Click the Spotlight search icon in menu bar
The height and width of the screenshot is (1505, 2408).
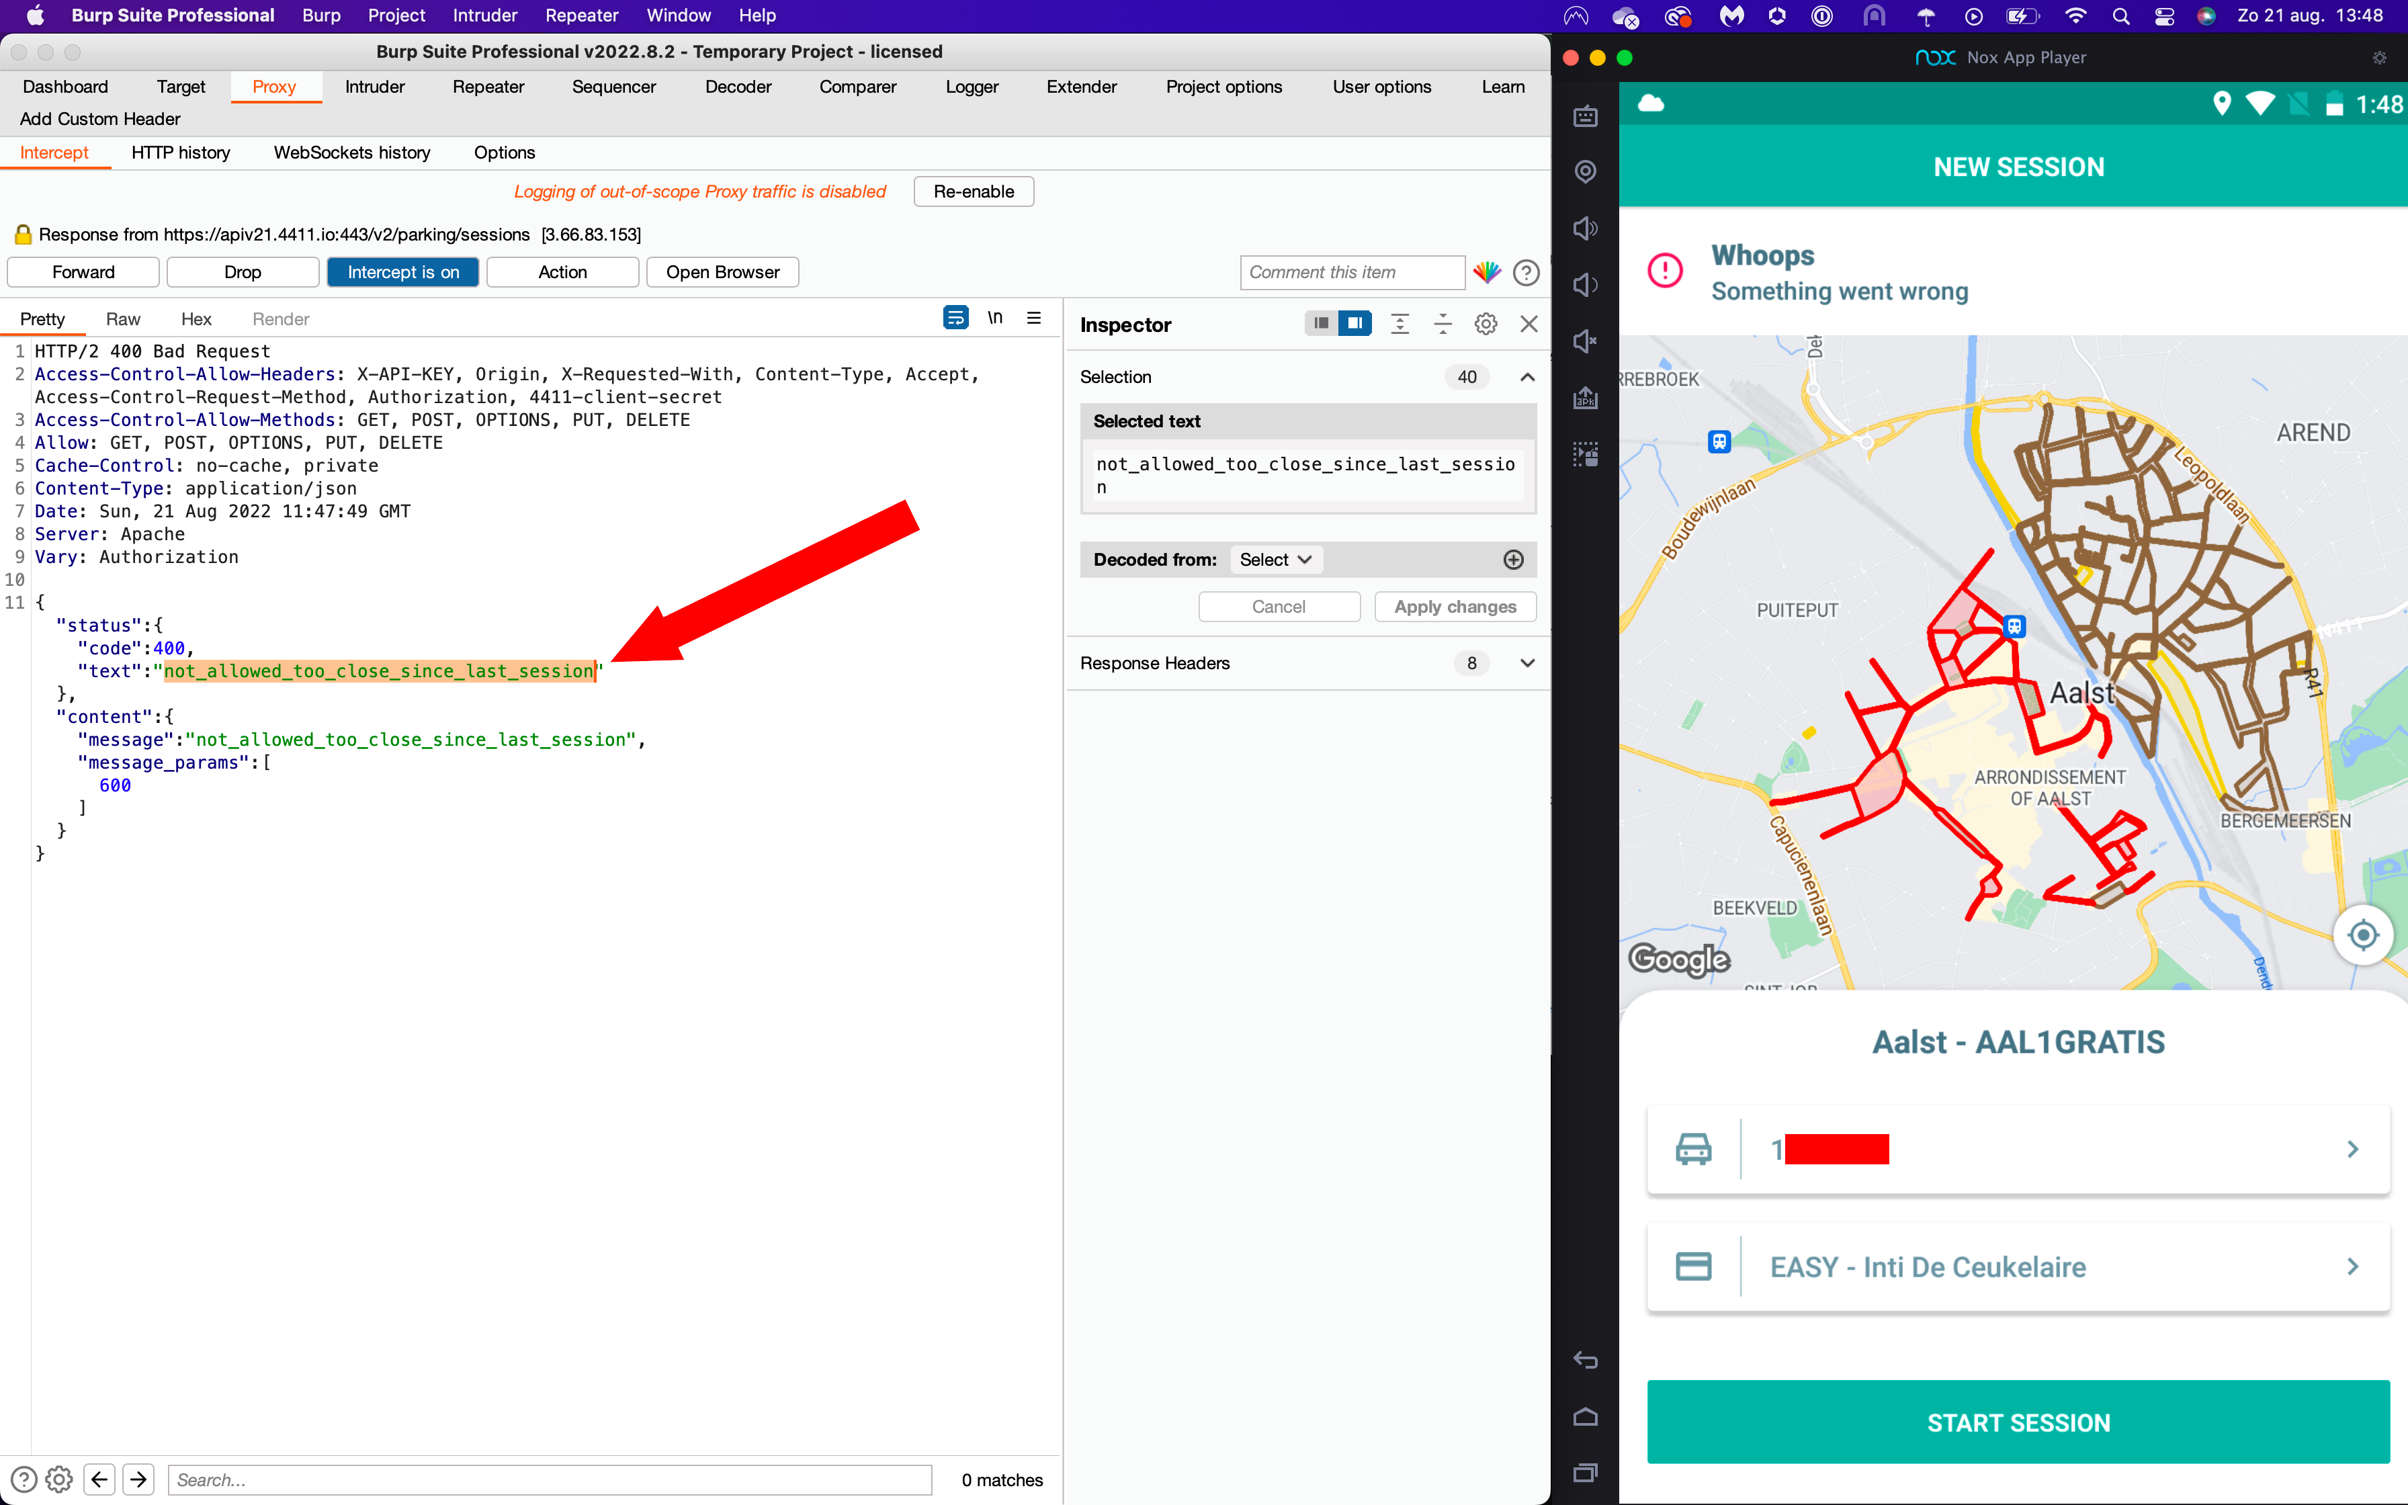pos(2120,16)
